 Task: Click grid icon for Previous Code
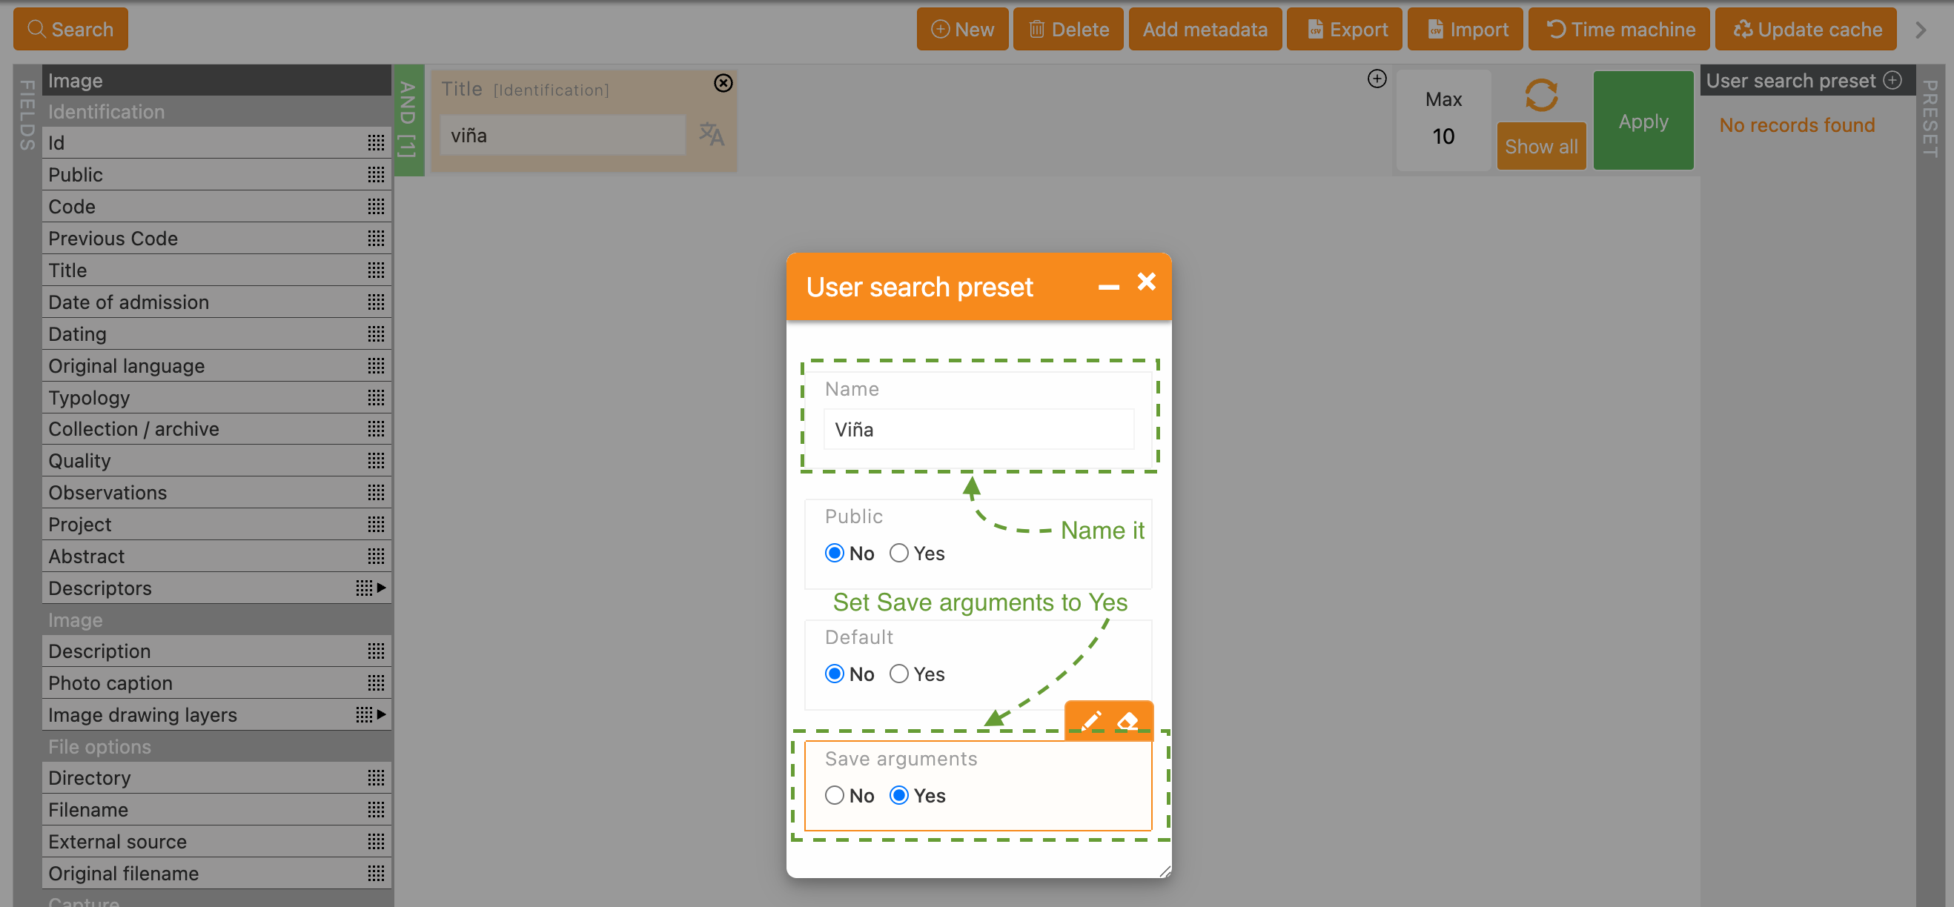tap(376, 238)
